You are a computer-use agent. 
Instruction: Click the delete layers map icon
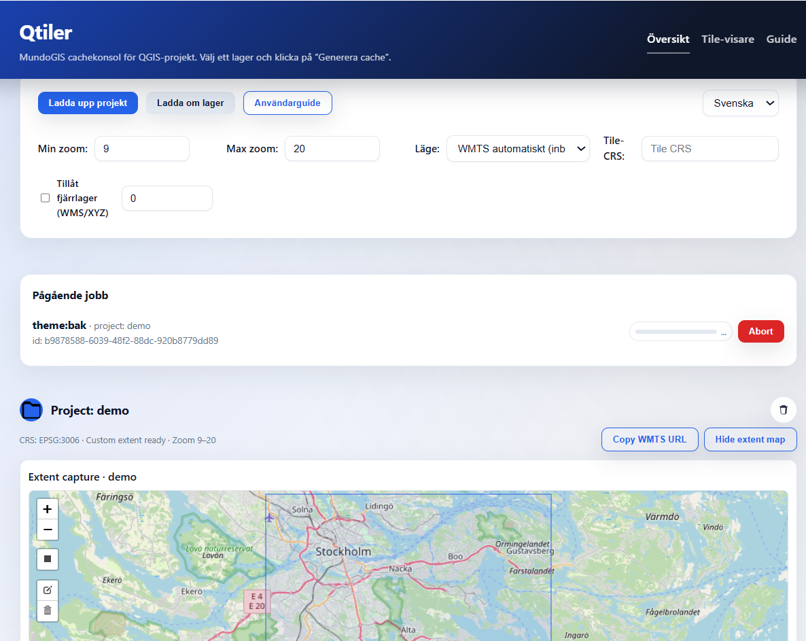click(48, 610)
